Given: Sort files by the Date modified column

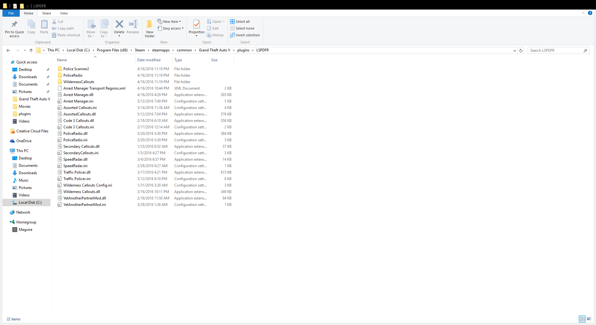Looking at the screenshot, I should click(x=149, y=60).
